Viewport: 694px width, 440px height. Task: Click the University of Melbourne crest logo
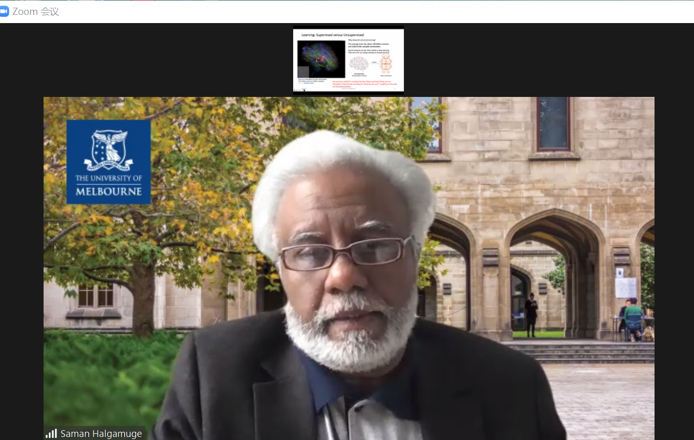click(x=109, y=150)
